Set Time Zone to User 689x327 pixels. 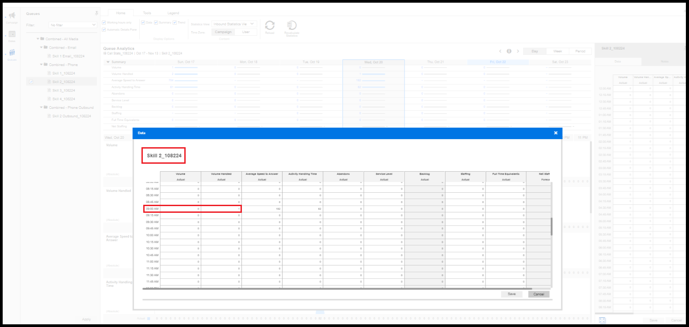coord(246,32)
